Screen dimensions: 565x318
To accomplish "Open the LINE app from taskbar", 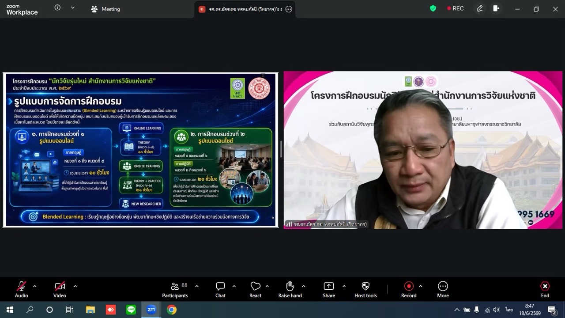I will (x=131, y=310).
